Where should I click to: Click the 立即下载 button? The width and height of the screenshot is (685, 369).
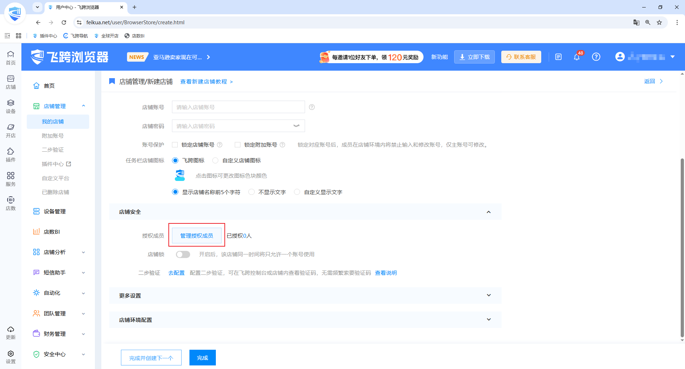tap(475, 57)
